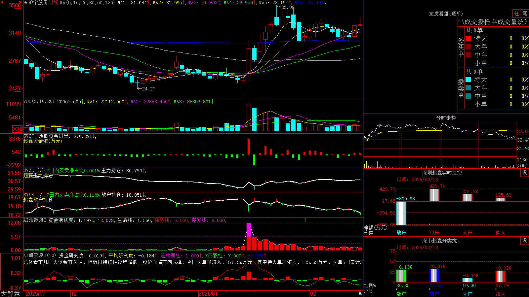Click the 已成交委托单成交量统计 header
Screen dimensions: 529x297
tap(493, 22)
